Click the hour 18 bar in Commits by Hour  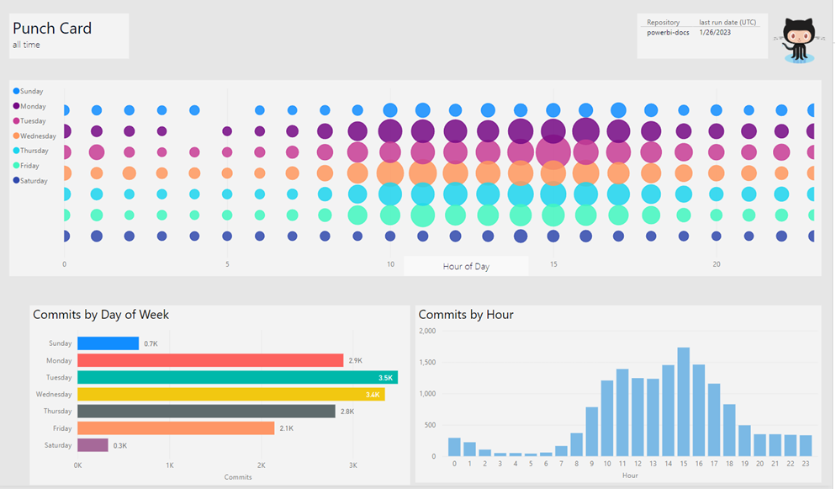point(729,430)
